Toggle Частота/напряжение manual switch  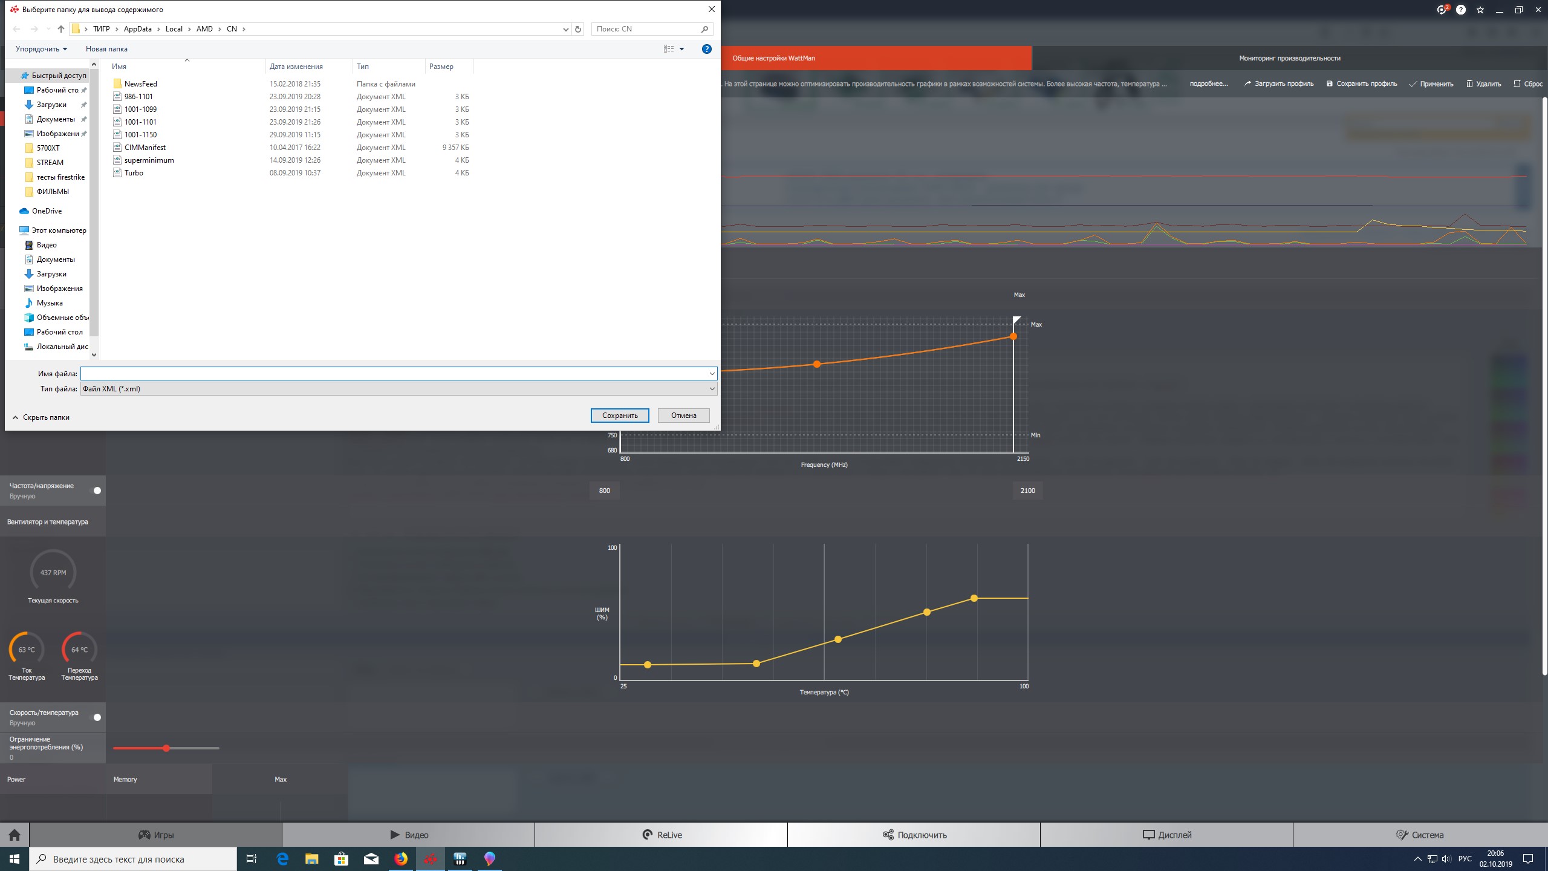(97, 491)
